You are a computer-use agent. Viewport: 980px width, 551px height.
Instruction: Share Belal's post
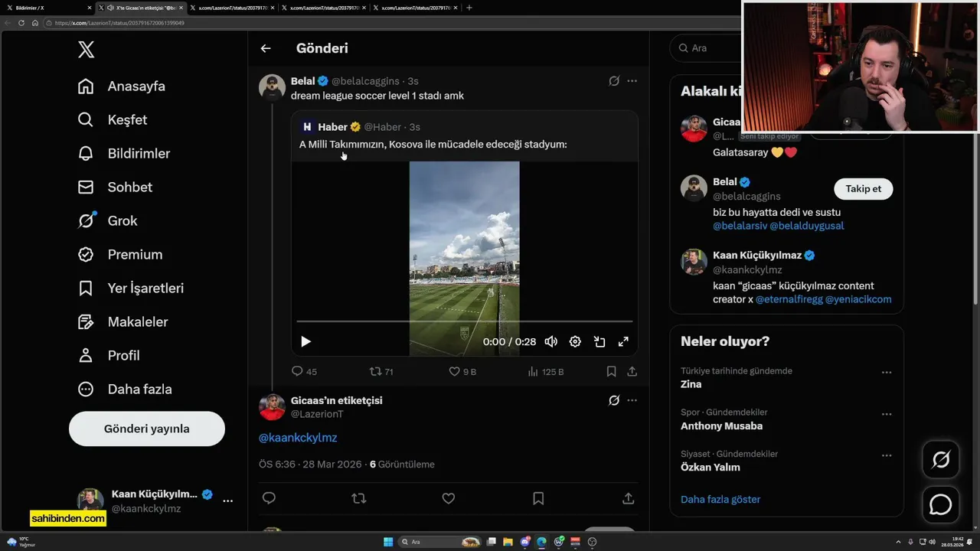[x=632, y=372]
